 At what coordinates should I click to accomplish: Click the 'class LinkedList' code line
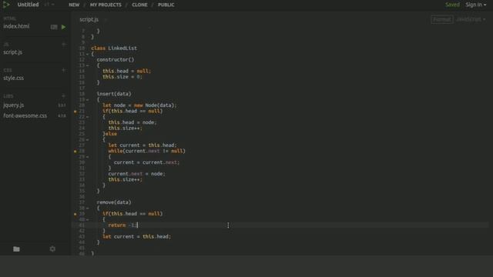114,48
